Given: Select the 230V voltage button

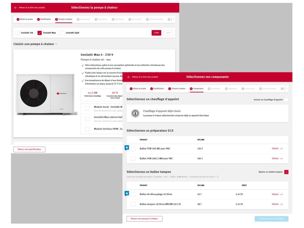Looking at the screenshot, I should (x=156, y=33).
